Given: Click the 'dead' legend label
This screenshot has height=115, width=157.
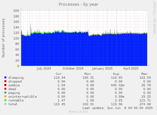Looking at the screenshot, I should (12, 89).
